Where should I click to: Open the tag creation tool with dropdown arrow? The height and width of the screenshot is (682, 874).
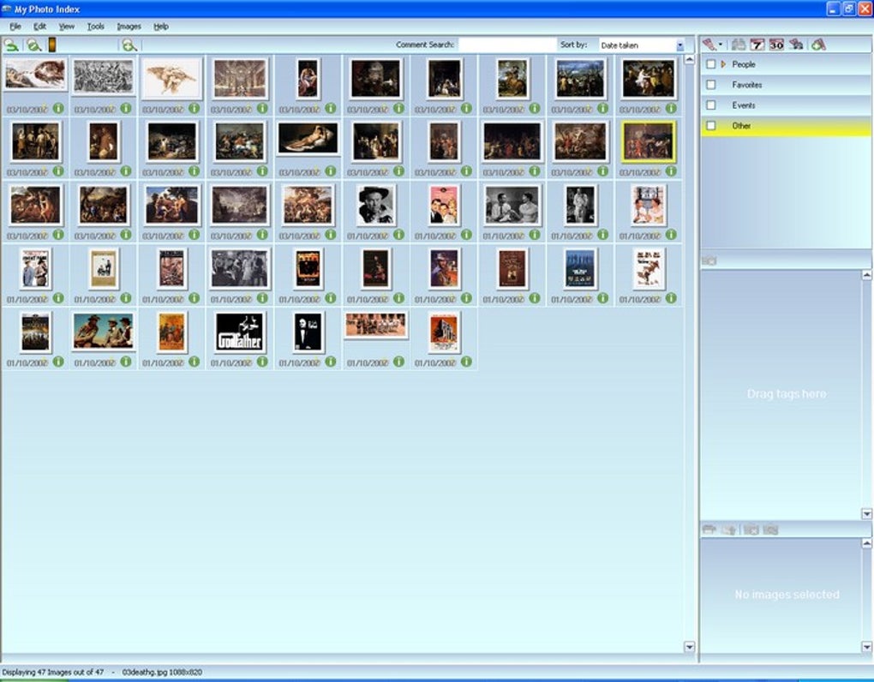pyautogui.click(x=709, y=45)
